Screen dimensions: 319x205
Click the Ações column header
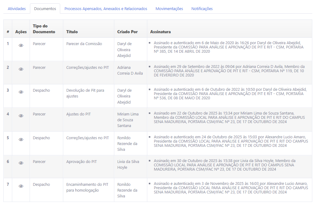click(21, 32)
